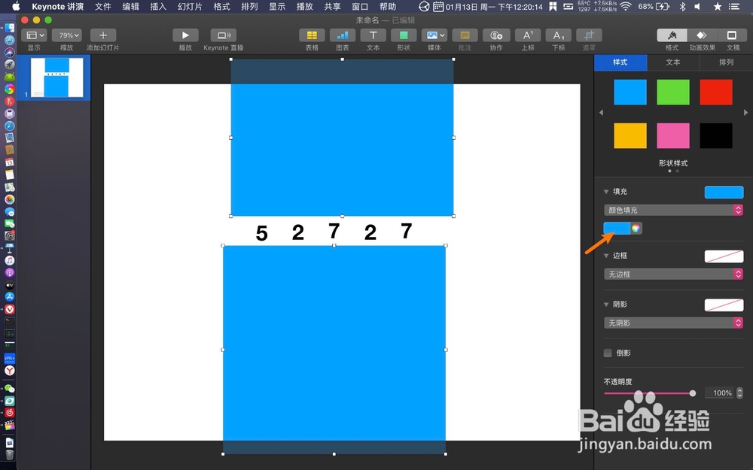Open the 编辑 menu
Image resolution: width=753 pixels, height=470 pixels.
130,7
